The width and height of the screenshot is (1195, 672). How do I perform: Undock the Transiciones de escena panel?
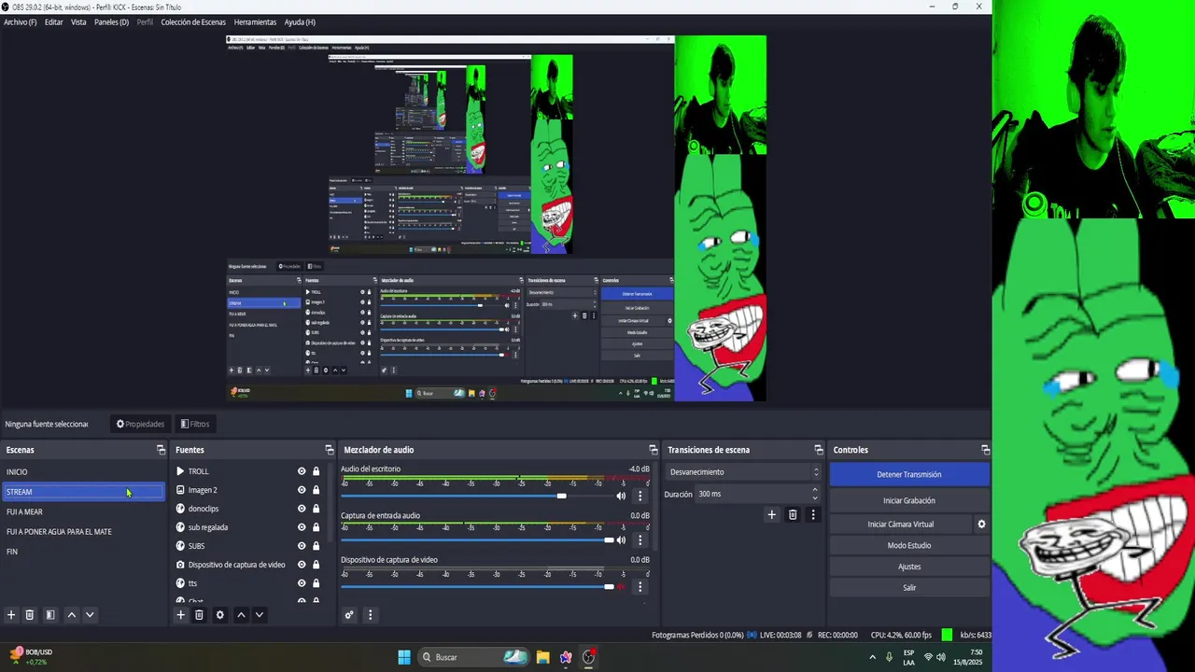click(x=819, y=450)
